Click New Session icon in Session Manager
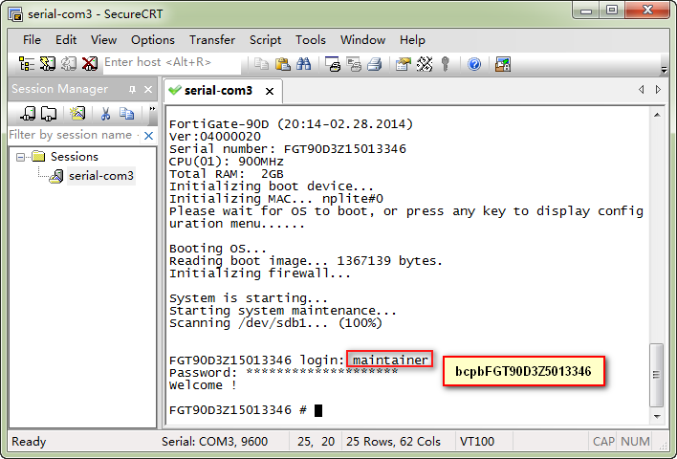Image resolution: width=677 pixels, height=459 pixels. (77, 114)
